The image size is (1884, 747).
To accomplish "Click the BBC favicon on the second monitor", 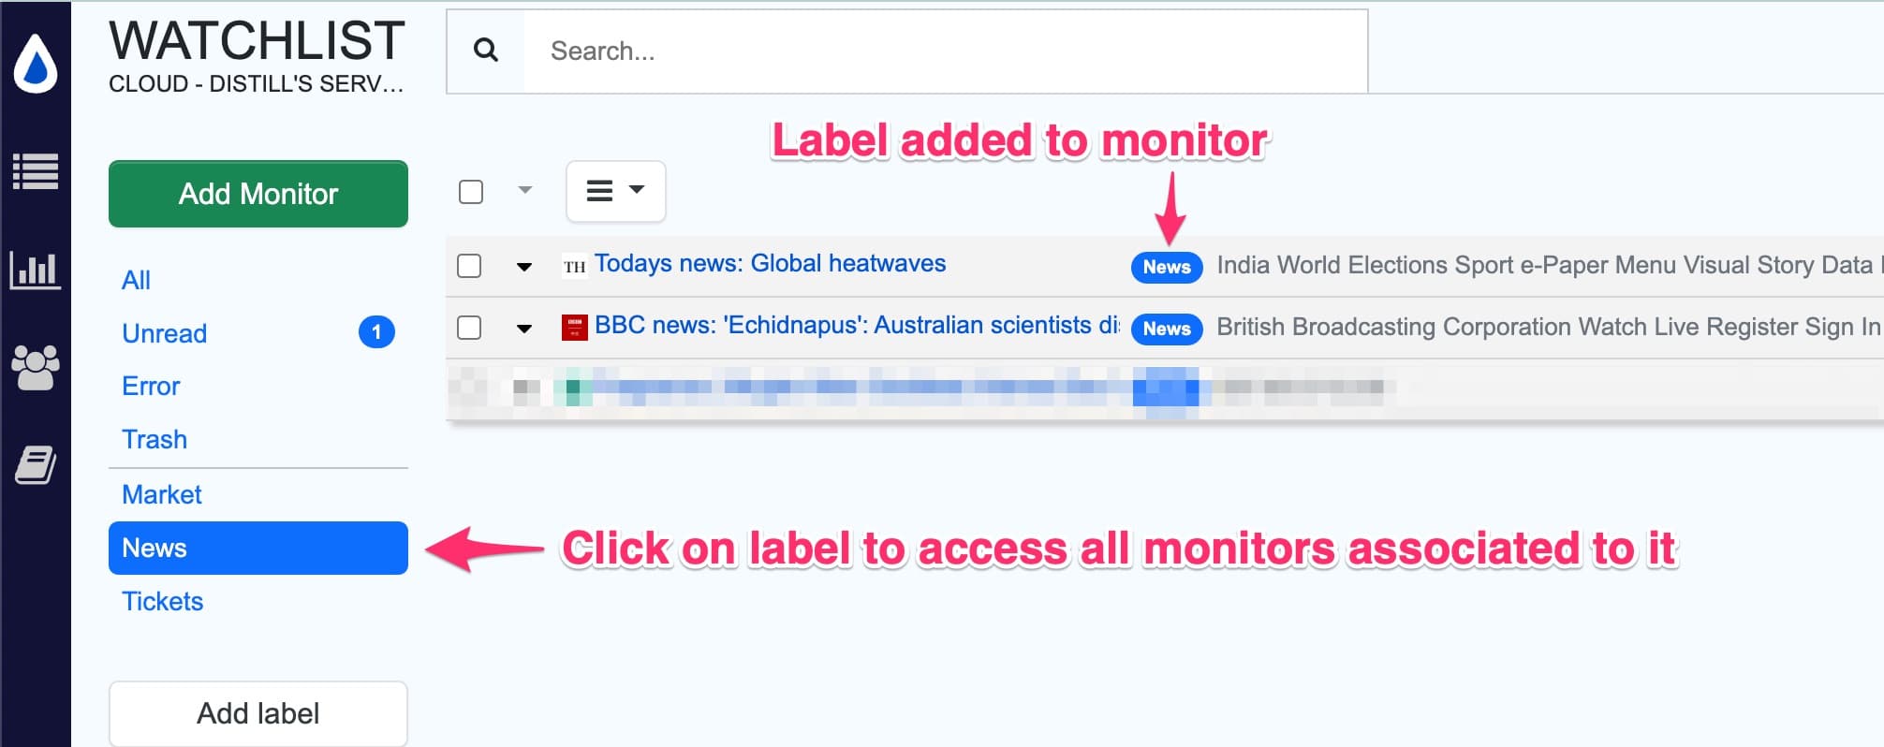I will point(572,327).
